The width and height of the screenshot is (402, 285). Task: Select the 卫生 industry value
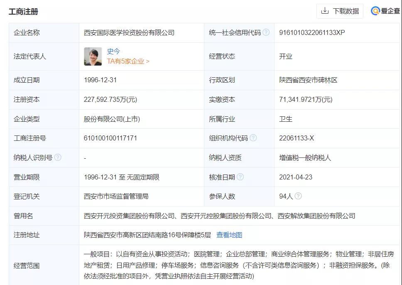(x=286, y=119)
